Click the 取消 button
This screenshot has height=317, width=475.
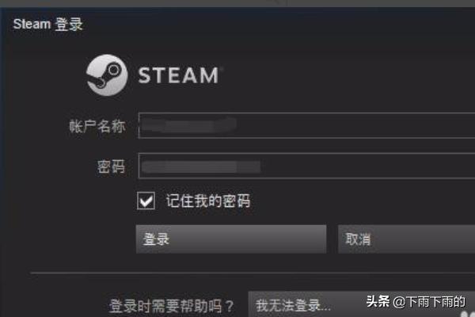(407, 239)
